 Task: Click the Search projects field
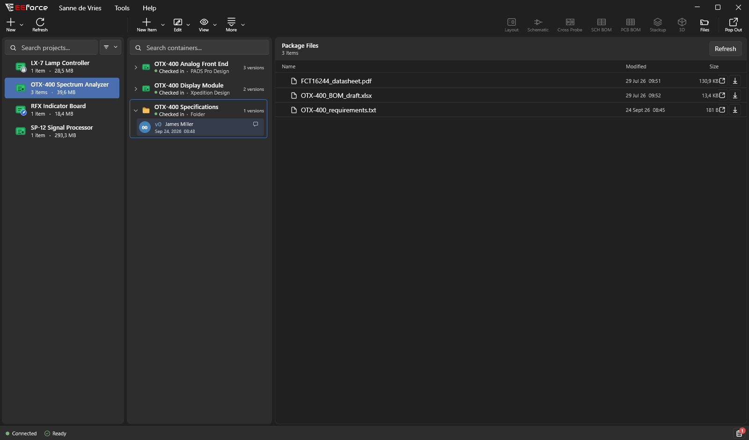point(51,48)
